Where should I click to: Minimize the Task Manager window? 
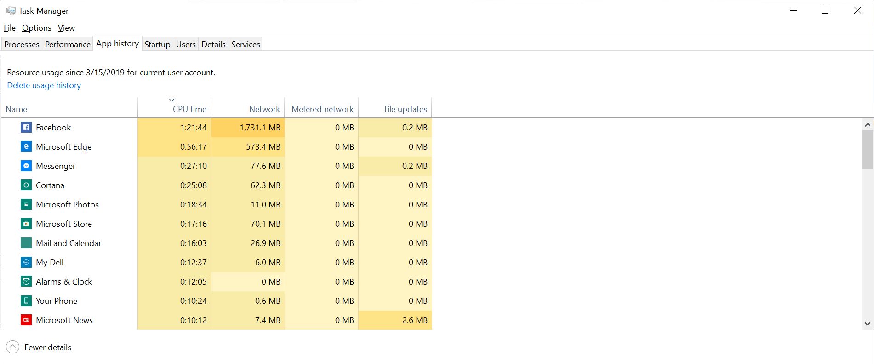pos(793,11)
